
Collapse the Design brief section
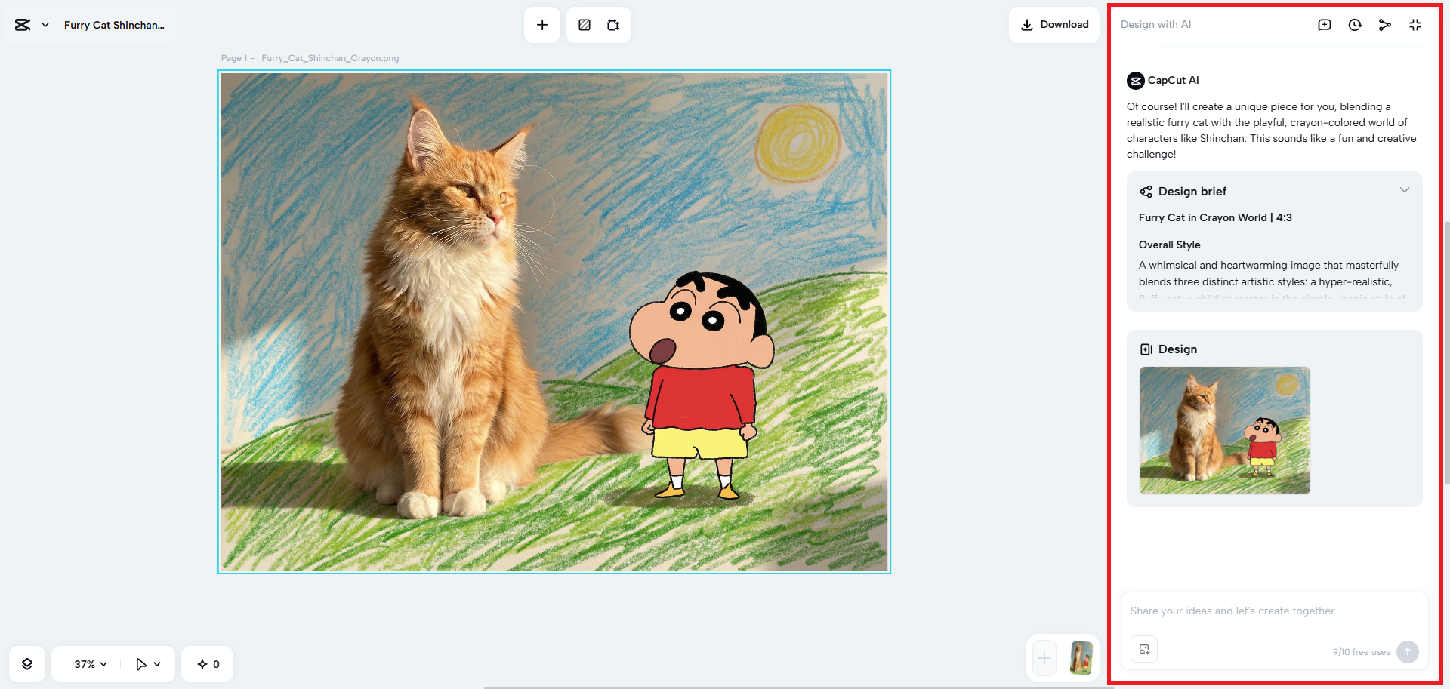click(1405, 190)
